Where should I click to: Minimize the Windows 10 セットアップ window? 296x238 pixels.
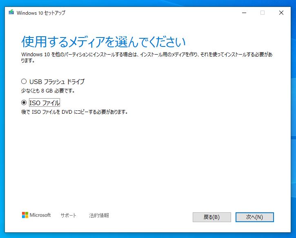click(x=244, y=13)
